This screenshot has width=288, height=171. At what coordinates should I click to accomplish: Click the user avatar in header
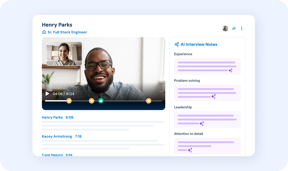pos(225,29)
